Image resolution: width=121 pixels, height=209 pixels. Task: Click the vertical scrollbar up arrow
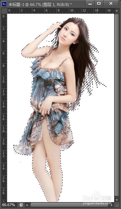[x=117, y=10]
